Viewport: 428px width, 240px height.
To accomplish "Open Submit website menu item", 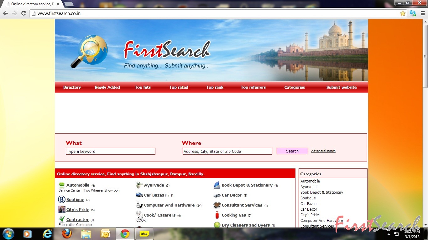I will (x=342, y=87).
